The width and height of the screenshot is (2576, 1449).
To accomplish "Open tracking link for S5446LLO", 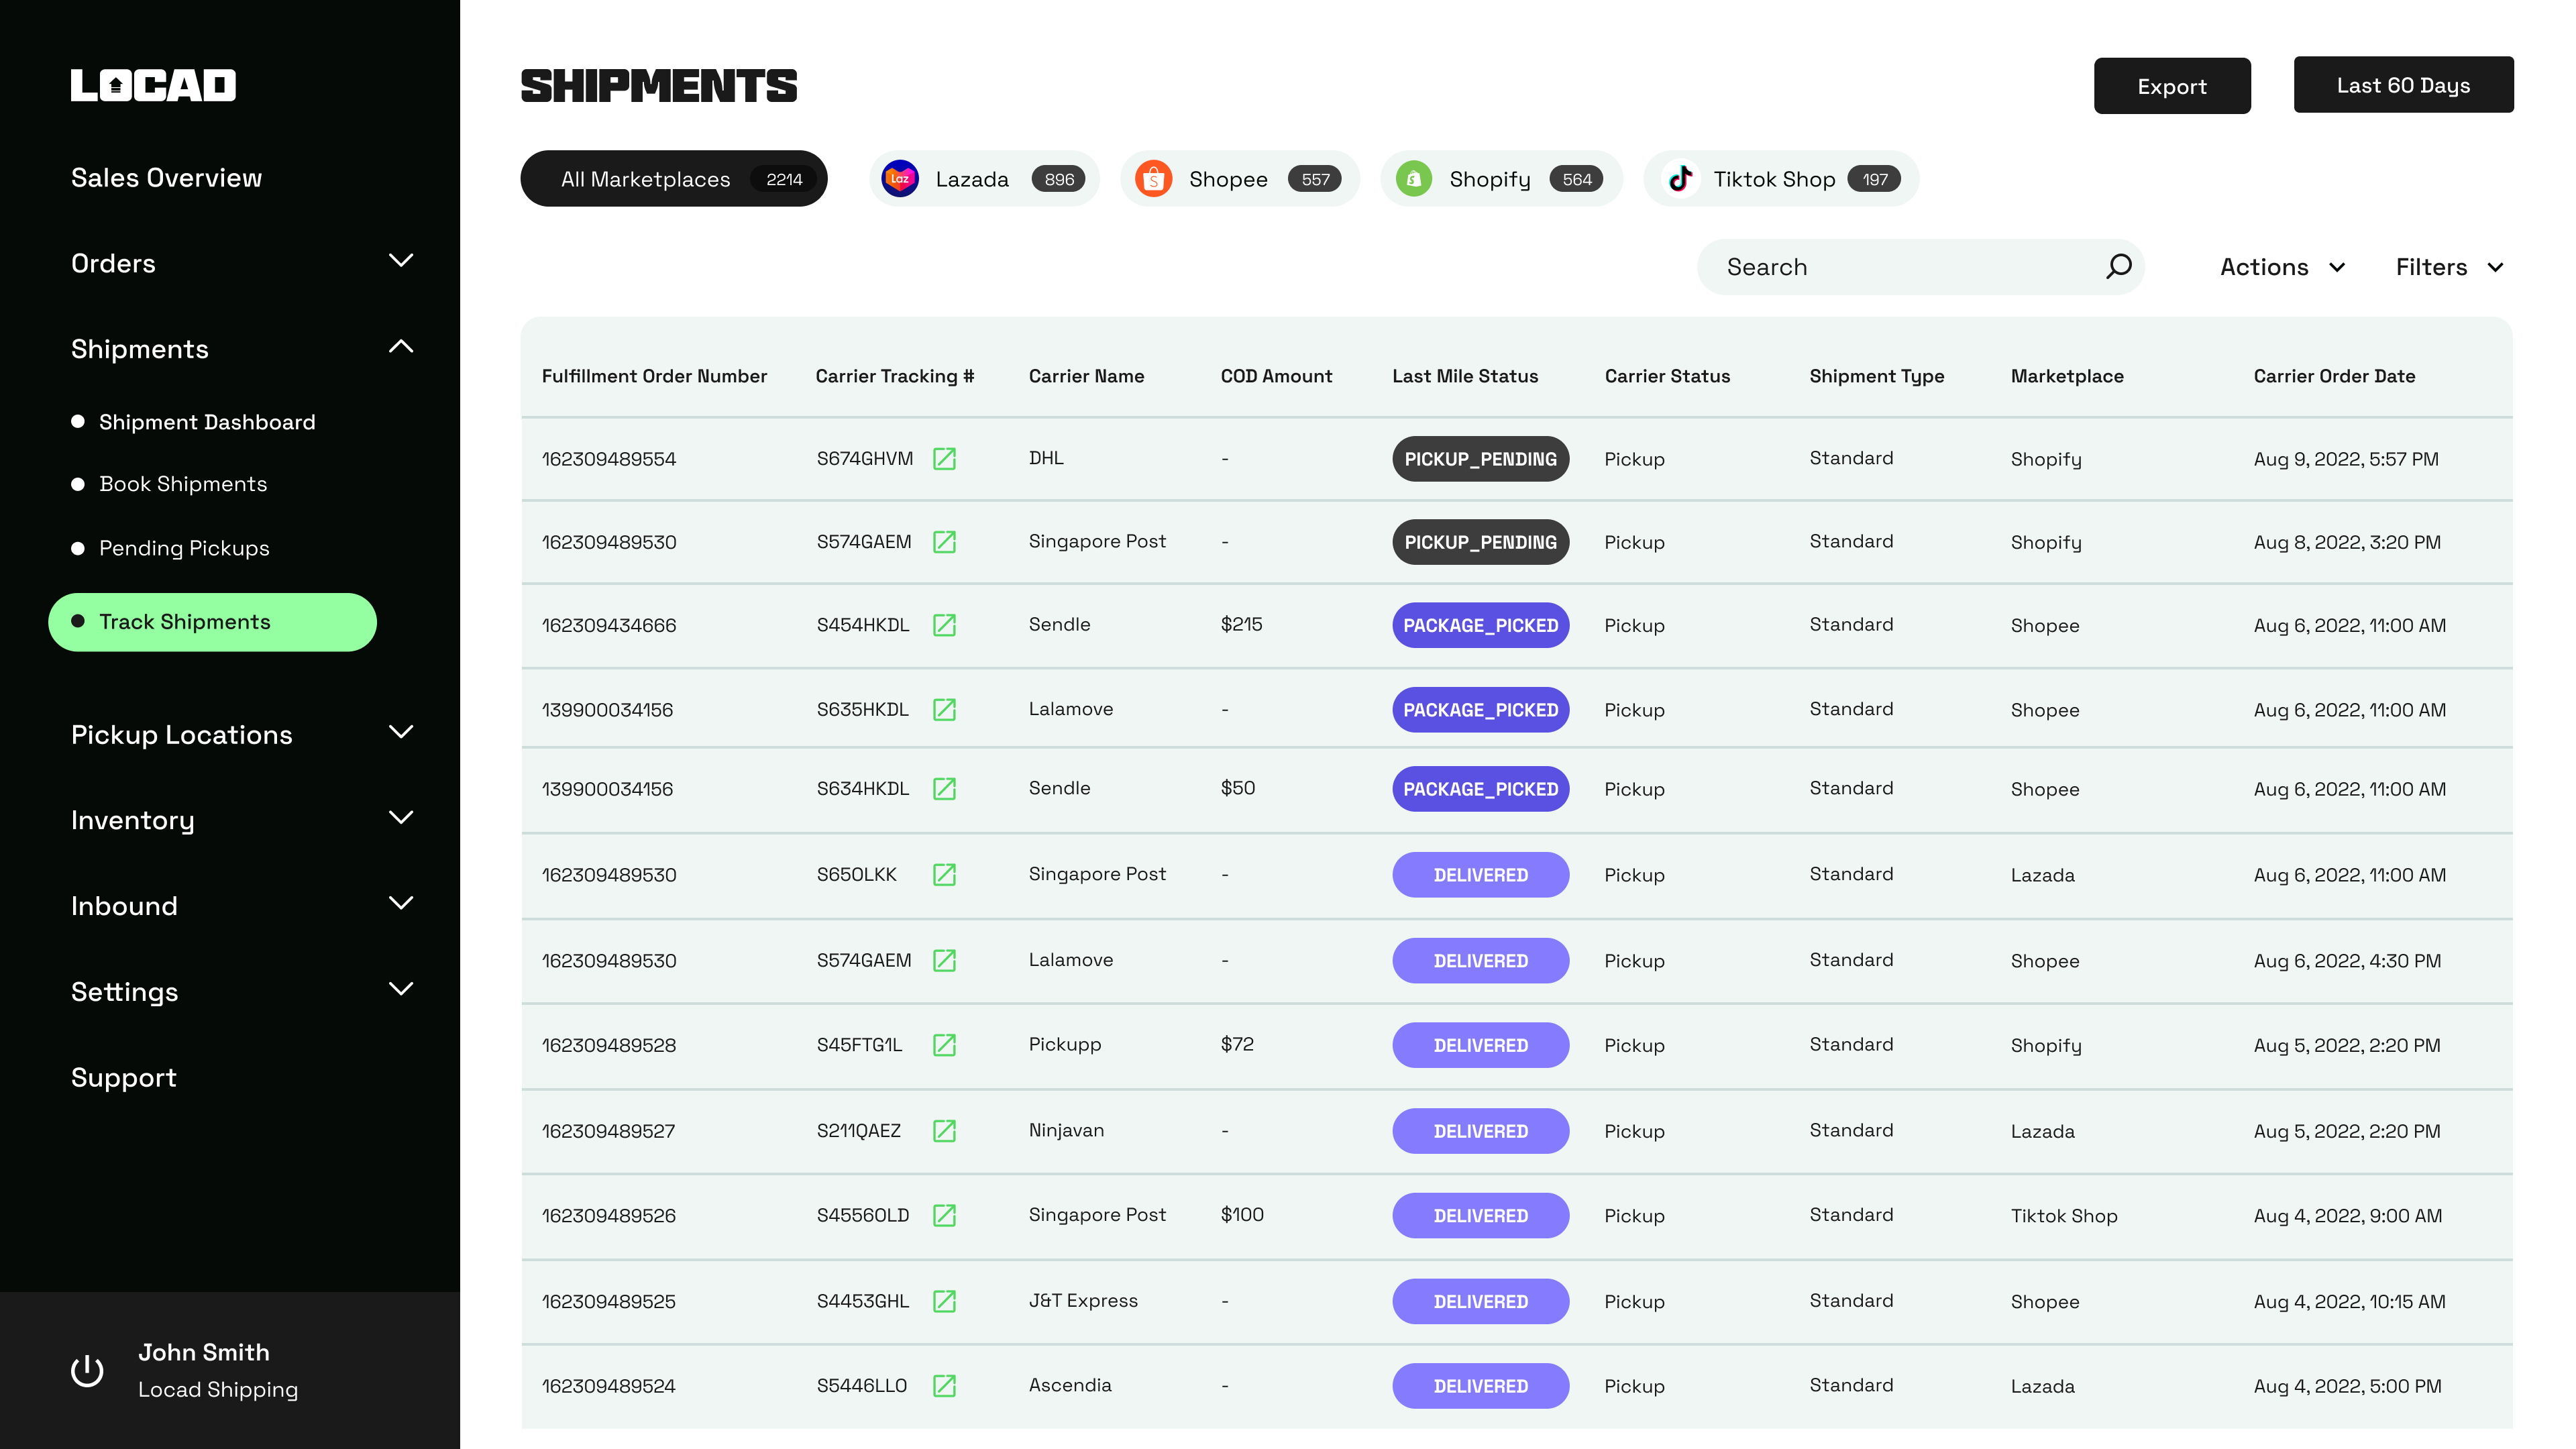I will pyautogui.click(x=944, y=1386).
